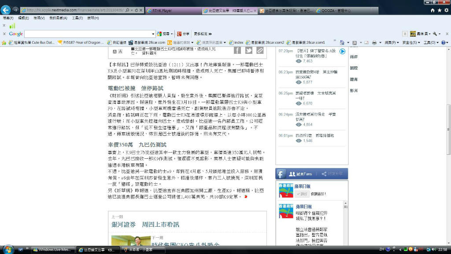The image size is (451, 254).
Task: Open the 28car.com1 favorites bar link
Action: [306, 43]
